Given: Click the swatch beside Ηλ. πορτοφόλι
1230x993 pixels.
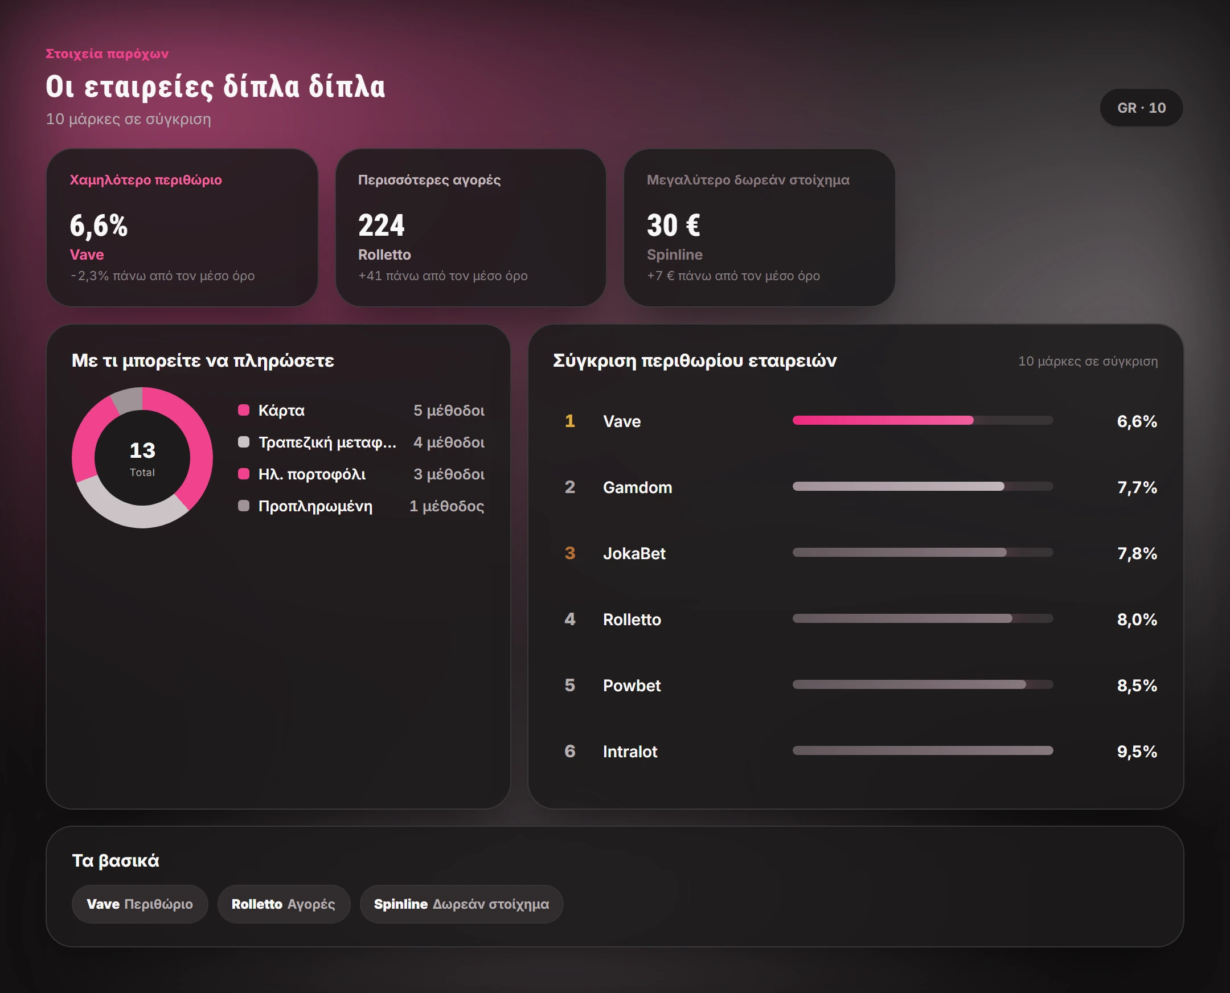Looking at the screenshot, I should click(244, 474).
